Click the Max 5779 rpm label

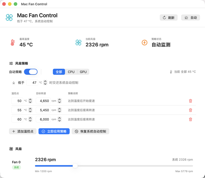[184, 171]
